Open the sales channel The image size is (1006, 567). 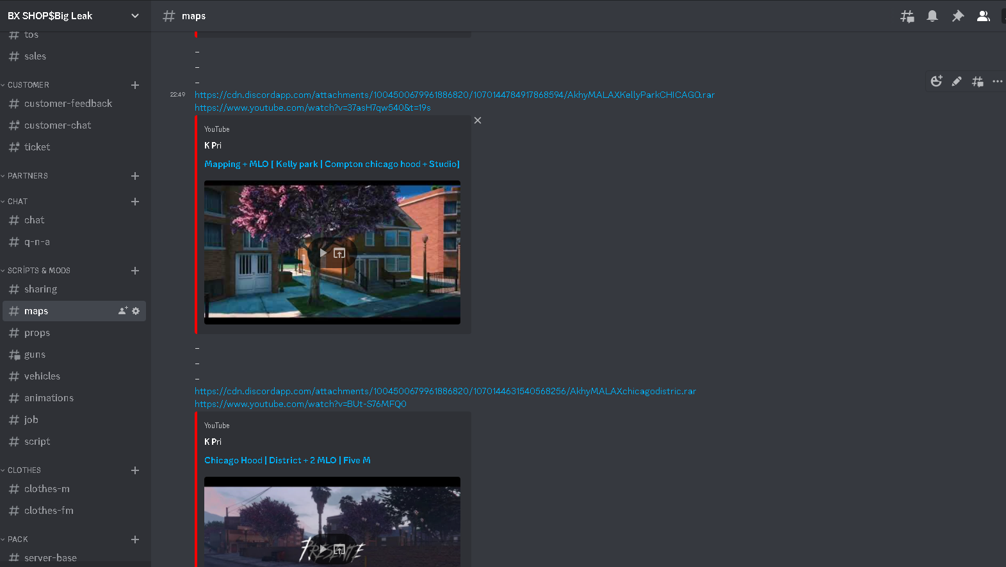pyautogui.click(x=74, y=56)
